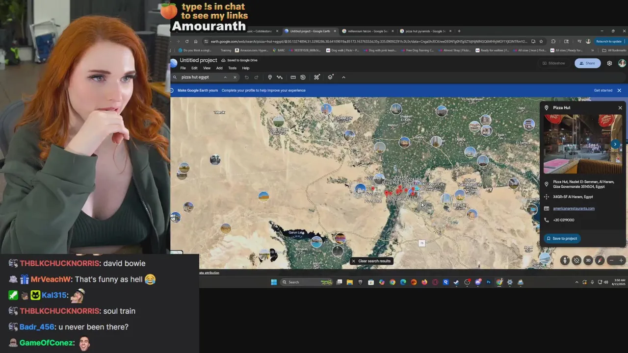Zoom in with the plus button
This screenshot has width=628, height=353.
(621, 260)
